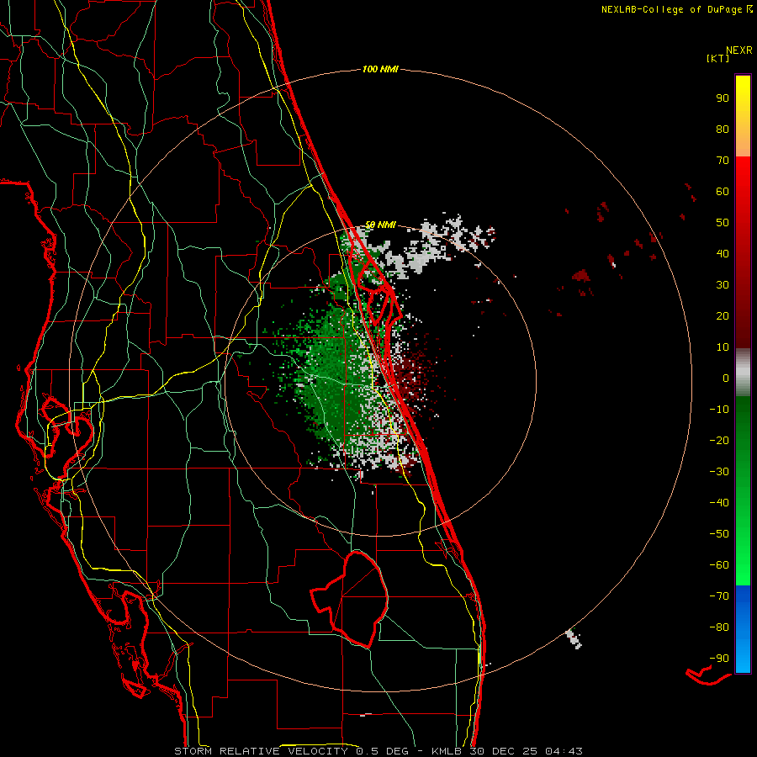Viewport: 757px width, 757px height.
Task: Click the 60 value on the velocity scale
Action: 723,192
